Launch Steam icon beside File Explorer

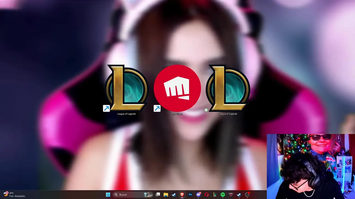pyautogui.click(x=174, y=195)
